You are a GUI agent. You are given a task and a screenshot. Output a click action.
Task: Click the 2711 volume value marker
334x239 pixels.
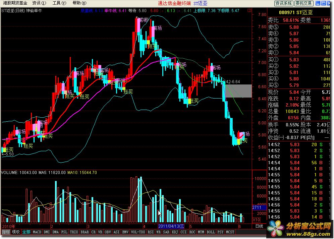[x=259, y=207]
